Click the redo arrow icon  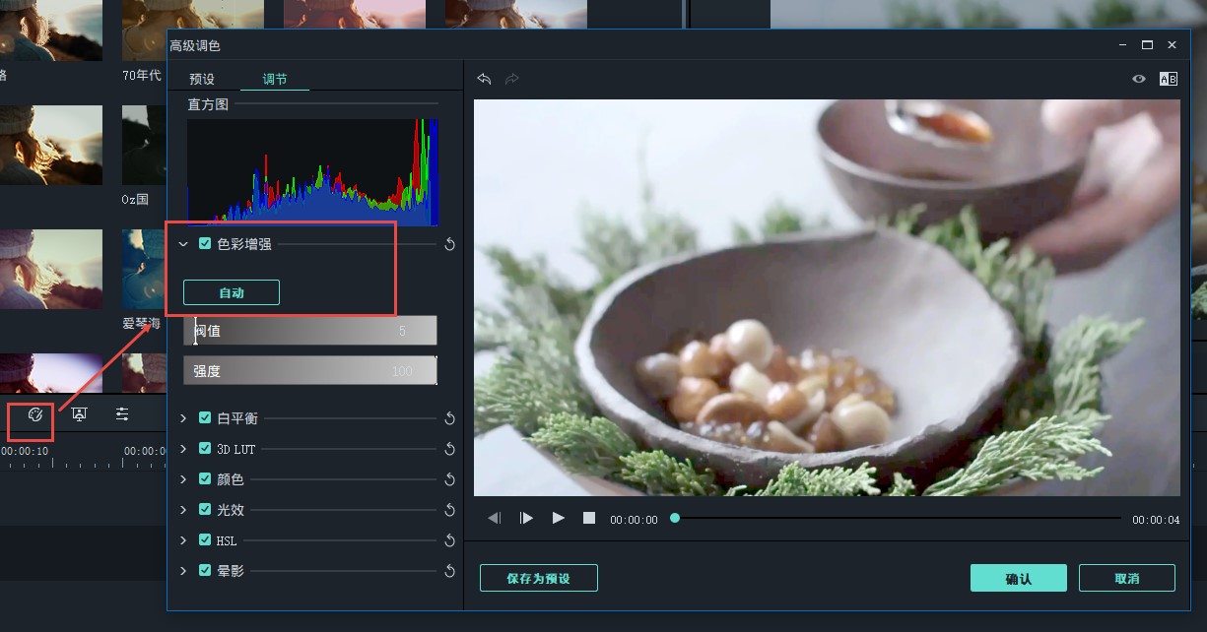click(511, 79)
